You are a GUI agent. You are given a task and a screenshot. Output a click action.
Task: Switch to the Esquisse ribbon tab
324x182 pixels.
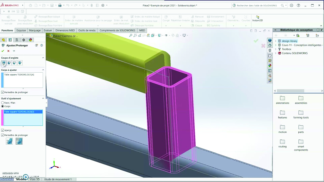coord(21,30)
